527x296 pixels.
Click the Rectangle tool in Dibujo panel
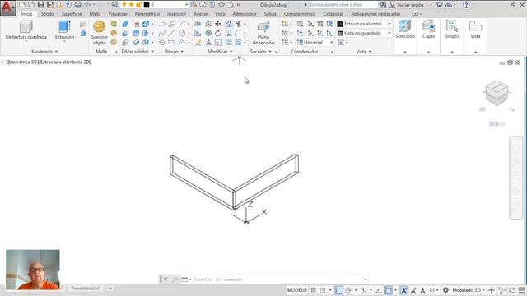click(171, 43)
